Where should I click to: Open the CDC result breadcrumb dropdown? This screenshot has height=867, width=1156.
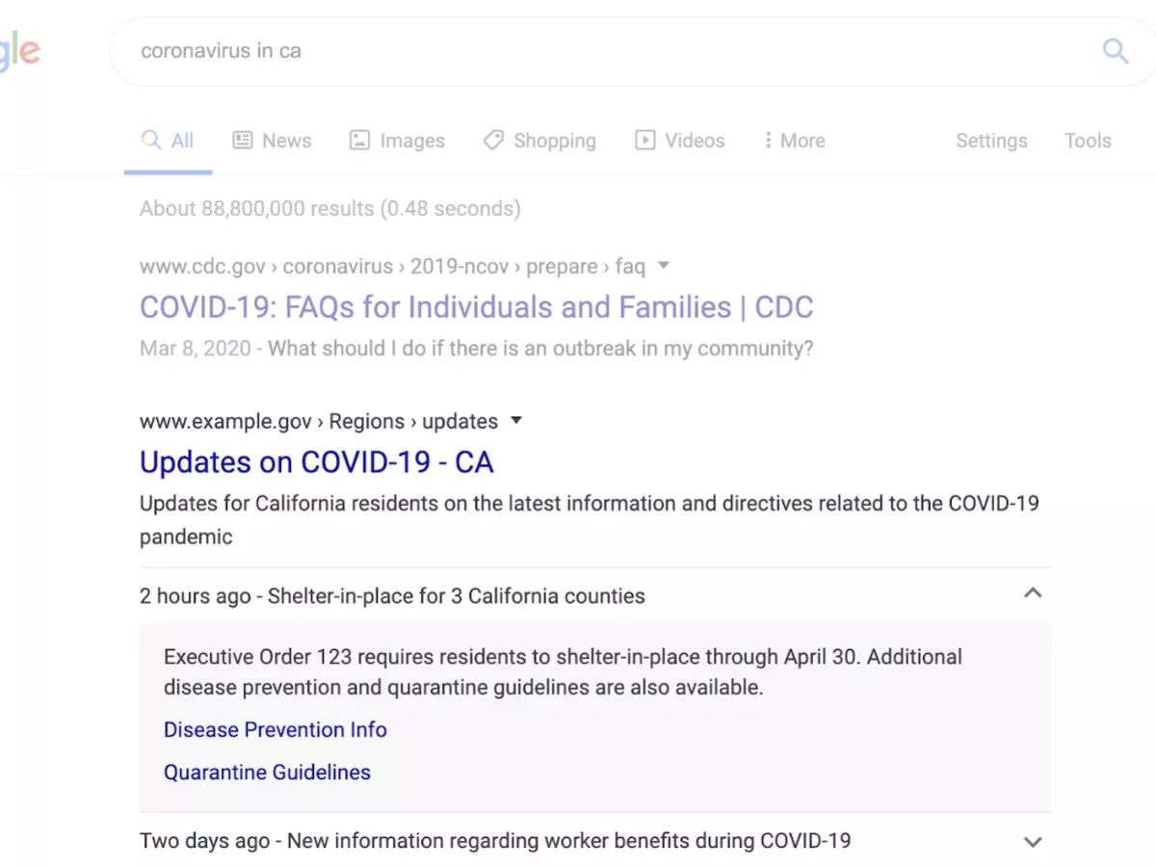click(x=663, y=266)
